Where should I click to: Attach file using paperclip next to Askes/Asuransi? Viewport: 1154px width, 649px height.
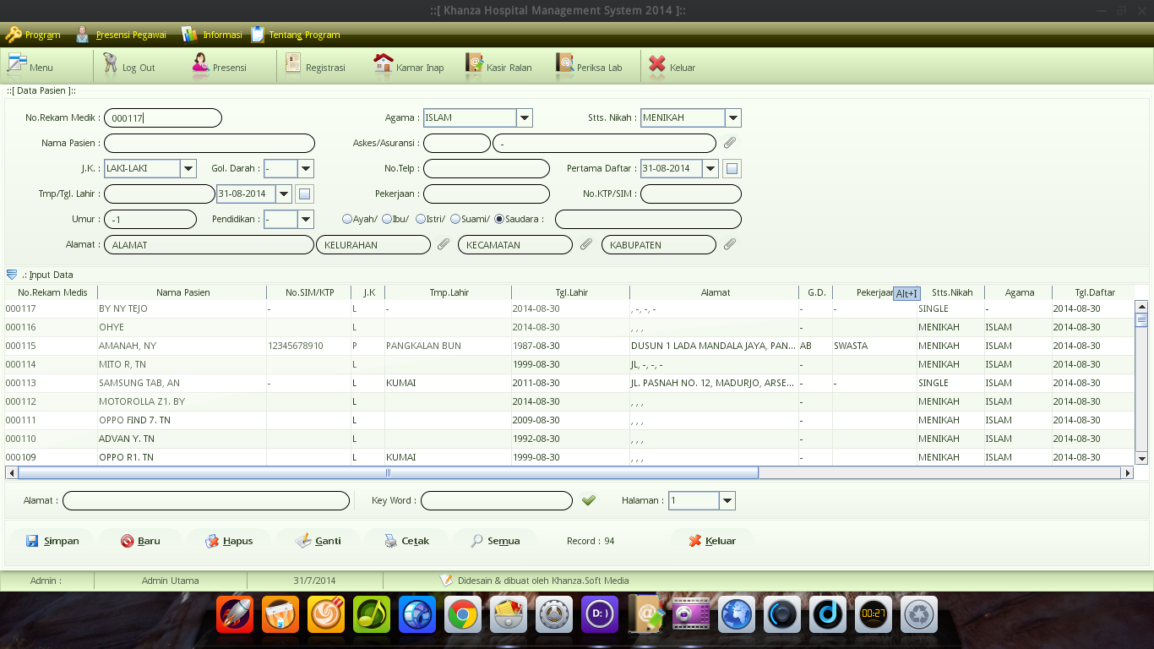point(728,143)
